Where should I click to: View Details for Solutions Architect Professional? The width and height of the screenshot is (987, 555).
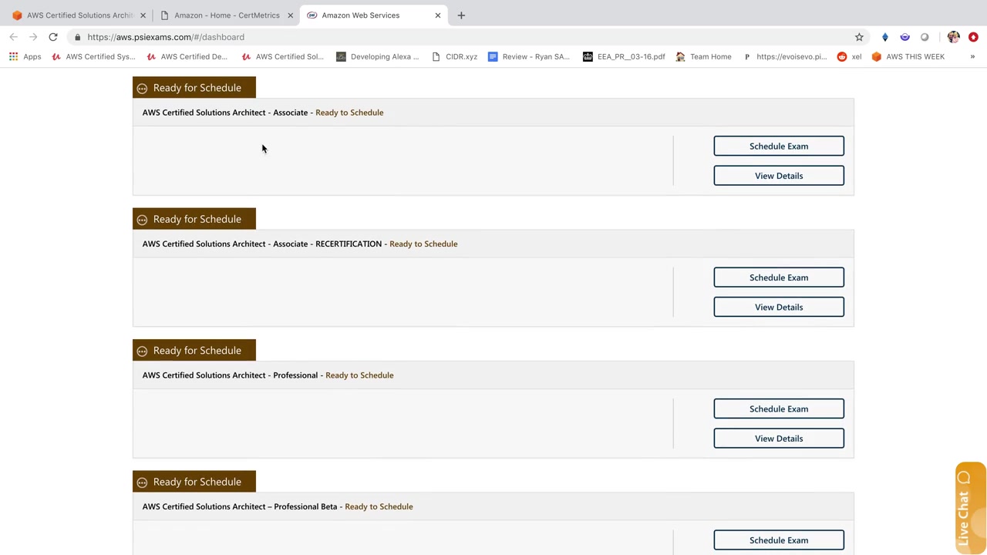pyautogui.click(x=779, y=439)
